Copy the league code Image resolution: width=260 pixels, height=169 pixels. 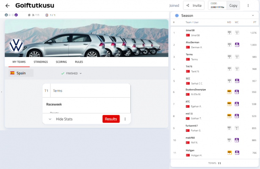[x=233, y=5]
